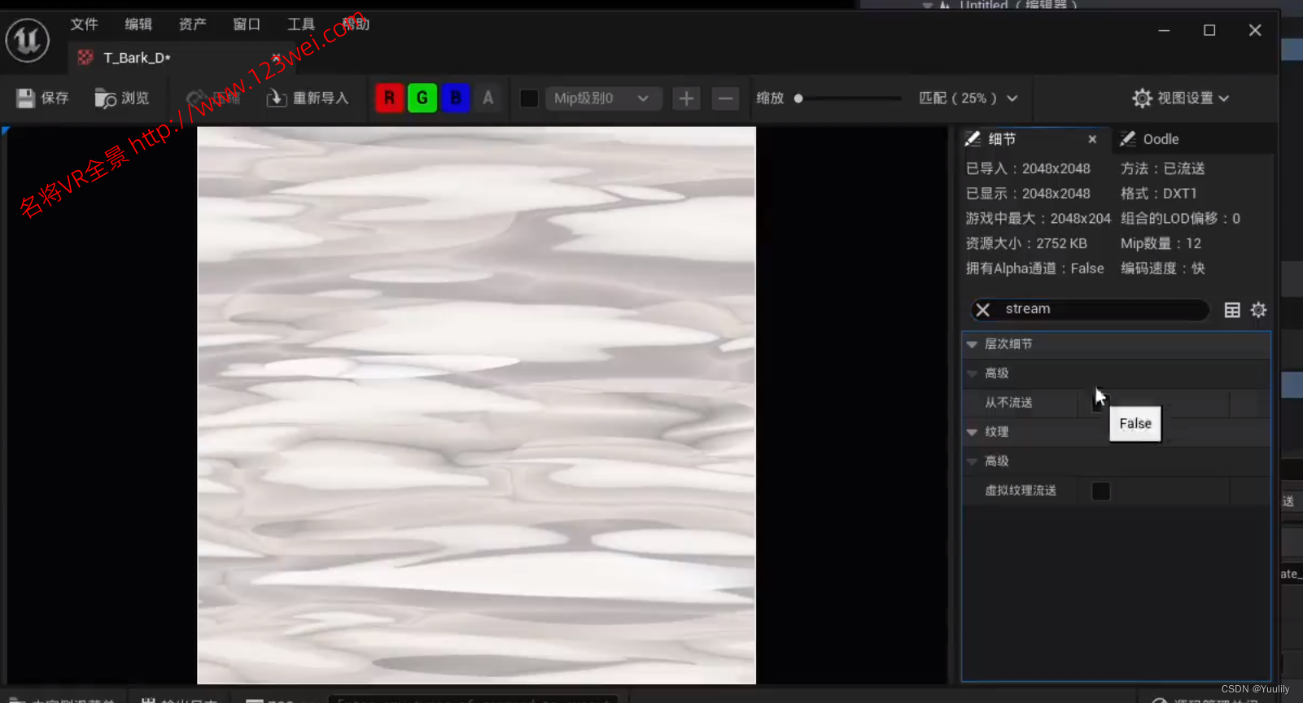The image size is (1303, 703).
Task: Collapse the 层次细节 section
Action: click(x=972, y=344)
